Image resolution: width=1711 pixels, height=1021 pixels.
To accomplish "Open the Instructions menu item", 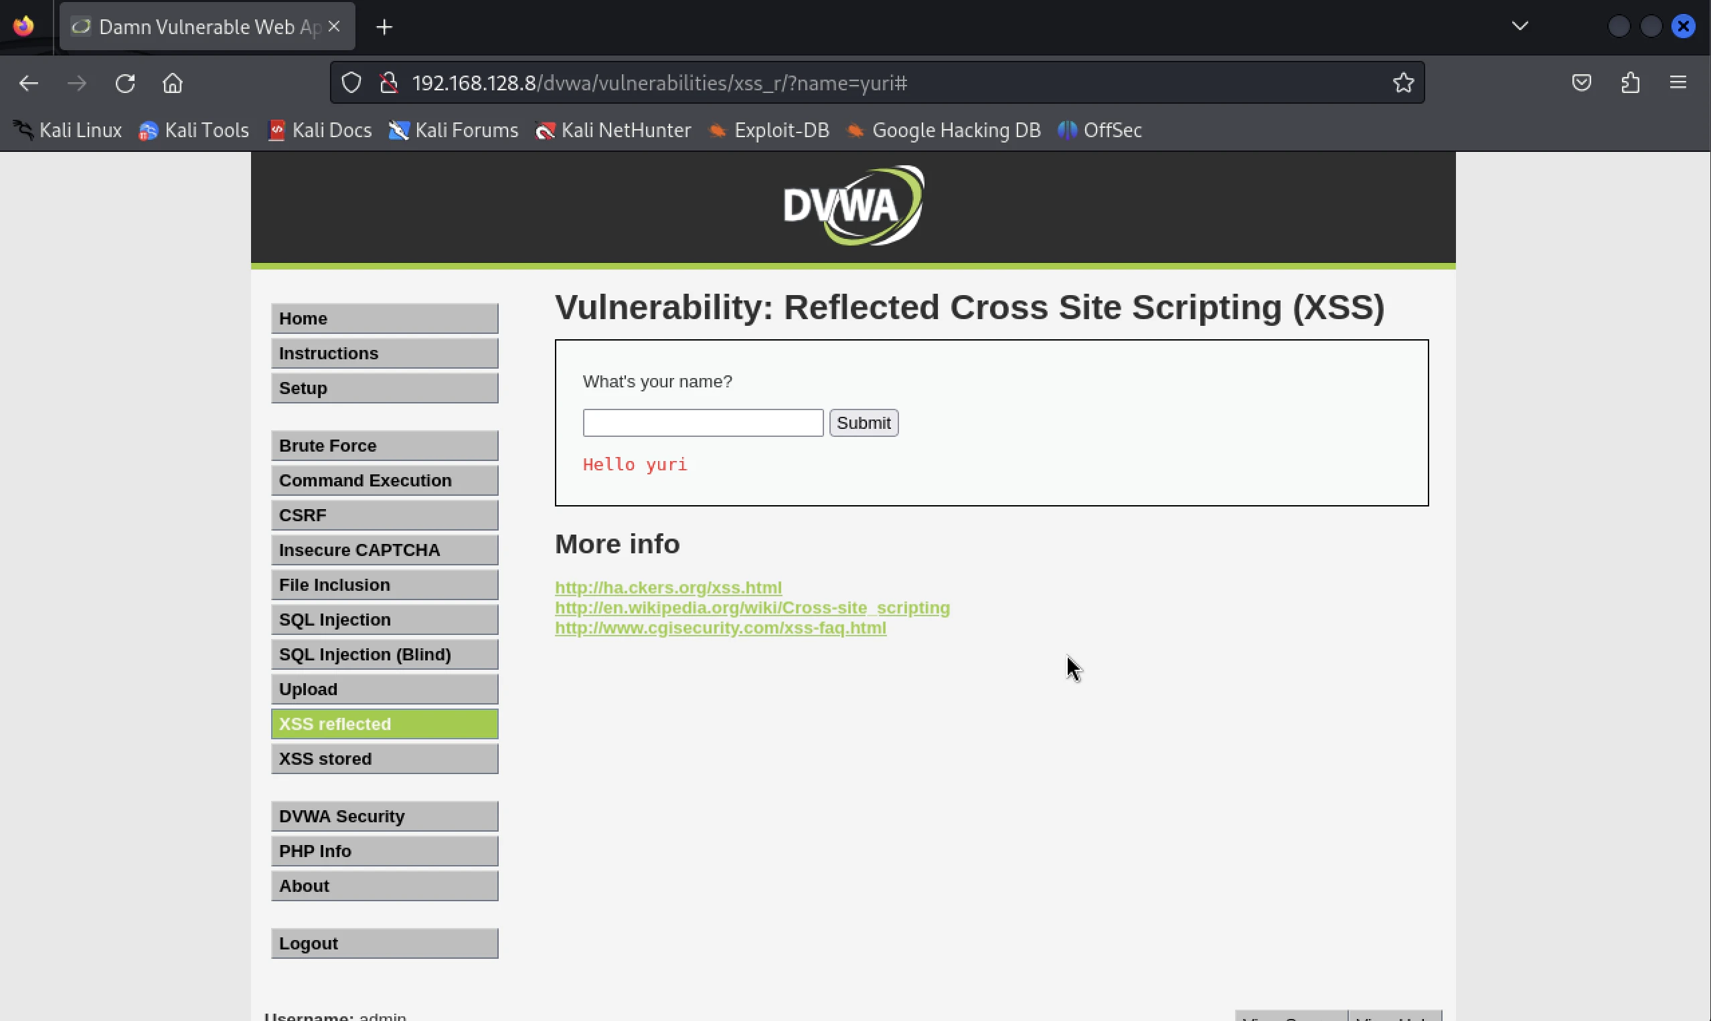I will tap(385, 353).
